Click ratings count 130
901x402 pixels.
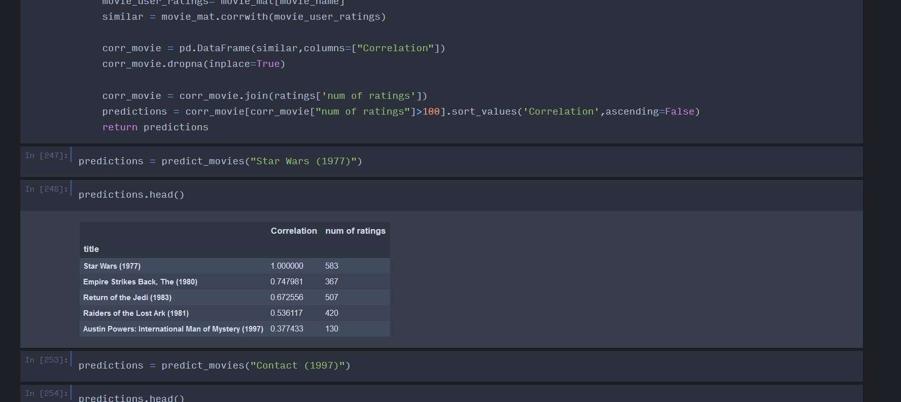tap(332, 329)
